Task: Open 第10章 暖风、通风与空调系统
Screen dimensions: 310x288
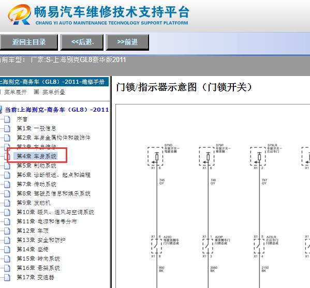Action: (x=55, y=212)
